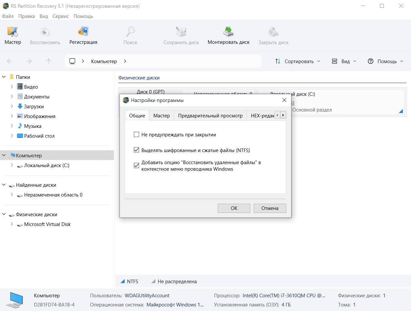The width and height of the screenshot is (411, 311).
Task: Open the Помощь dropdown on the right
Action: point(386,61)
